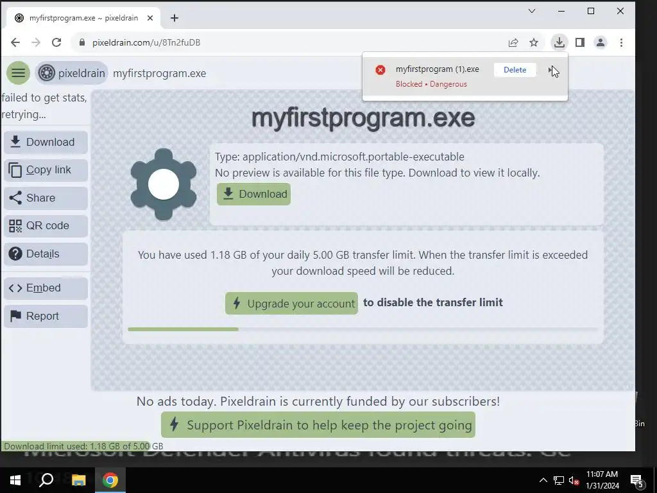Show the QR code
Screen dimensions: 657x493
coord(46,225)
